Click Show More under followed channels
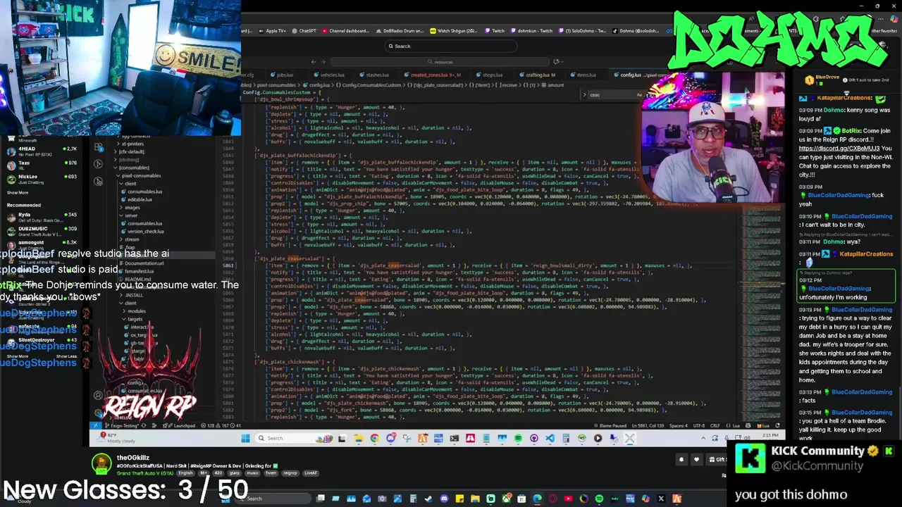The width and height of the screenshot is (902, 507). coord(18,192)
